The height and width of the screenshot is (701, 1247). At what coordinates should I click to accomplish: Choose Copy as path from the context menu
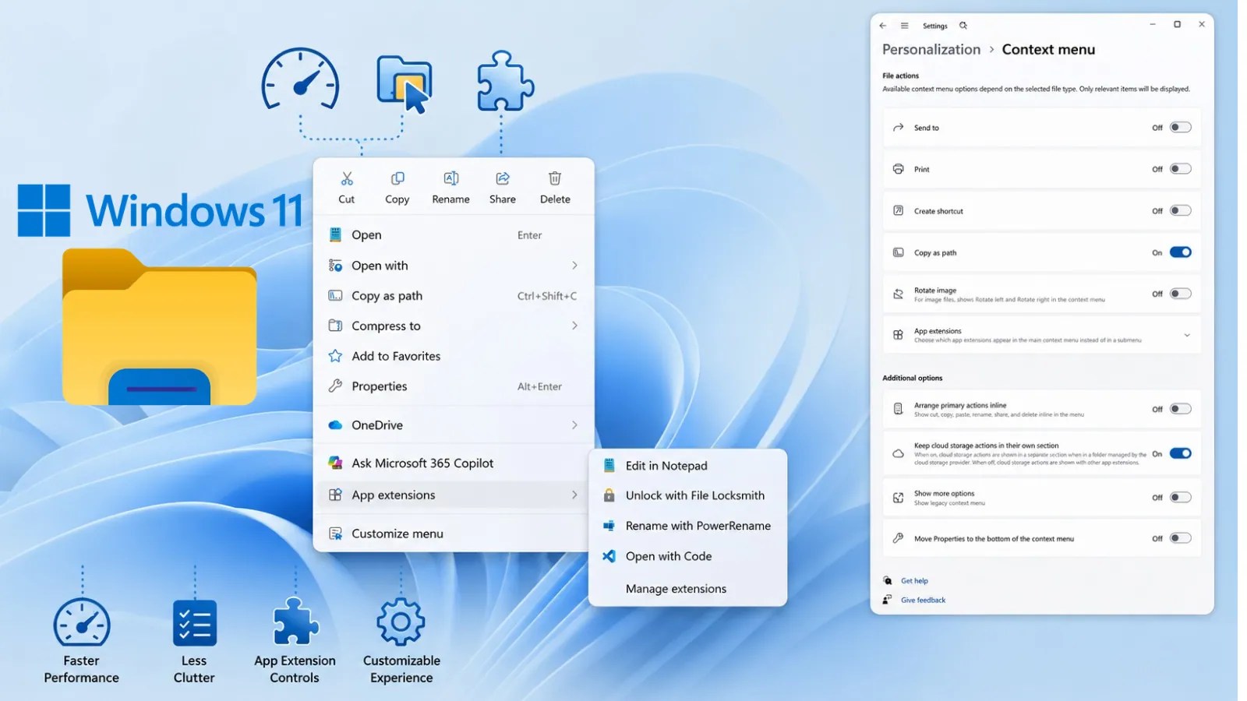454,296
